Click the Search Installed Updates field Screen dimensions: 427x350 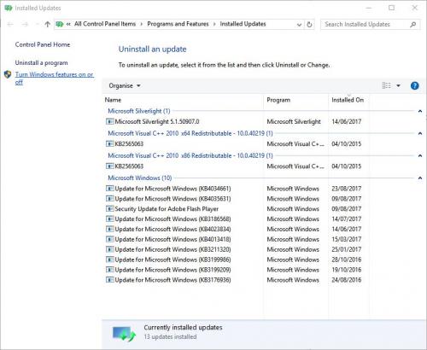pyautogui.click(x=366, y=25)
